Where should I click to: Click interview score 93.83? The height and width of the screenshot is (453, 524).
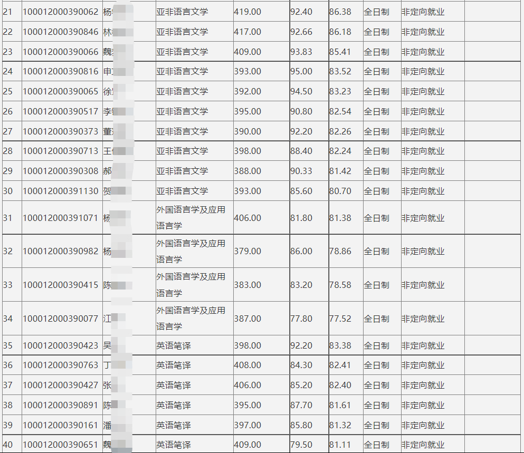click(x=301, y=52)
